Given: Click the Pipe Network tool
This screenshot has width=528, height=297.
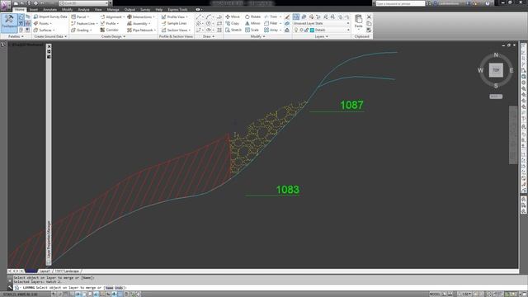Looking at the screenshot, I should 140,30.
